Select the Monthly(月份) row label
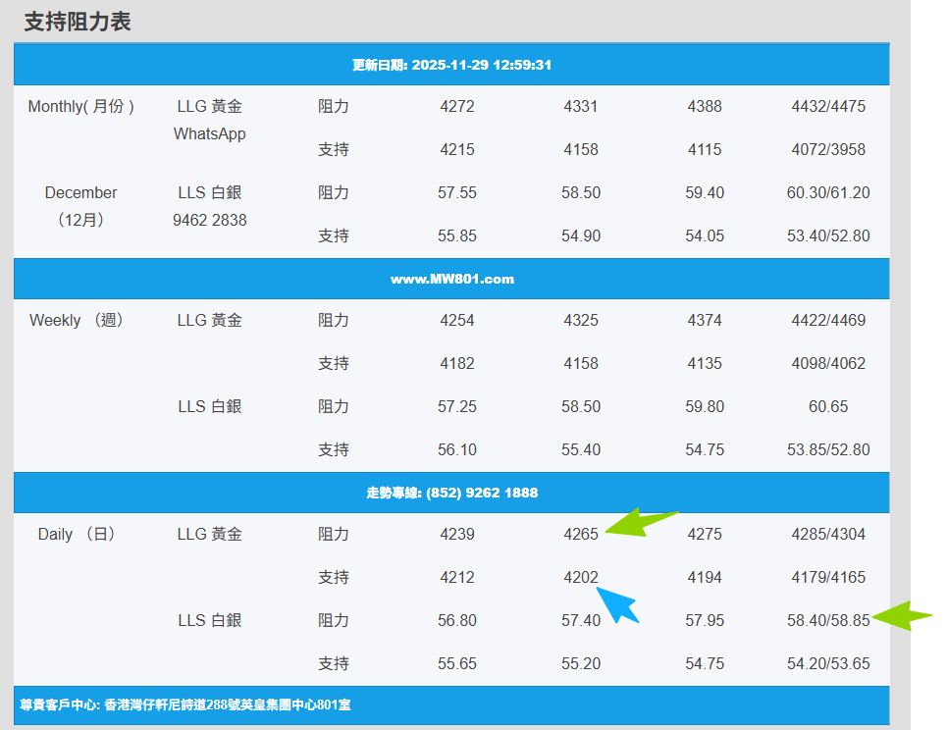The width and height of the screenshot is (947, 730). (80, 106)
